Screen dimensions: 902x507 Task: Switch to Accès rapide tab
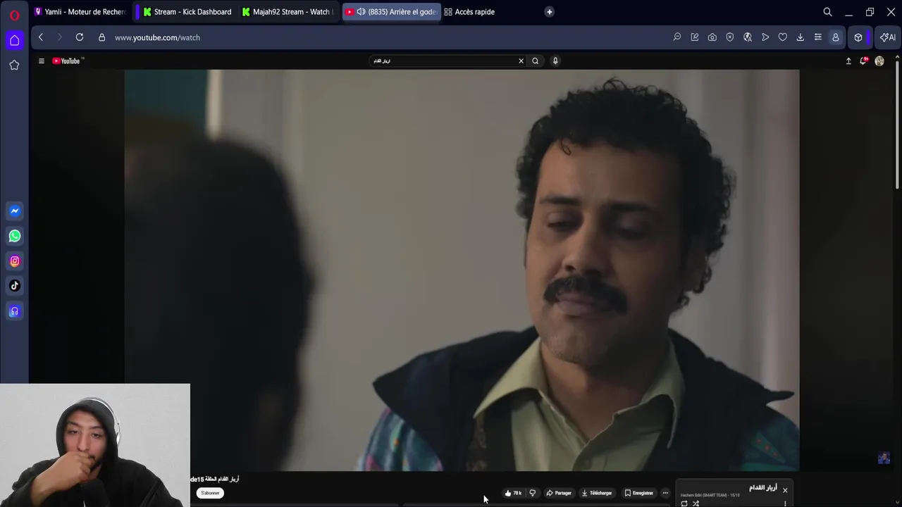coord(469,12)
